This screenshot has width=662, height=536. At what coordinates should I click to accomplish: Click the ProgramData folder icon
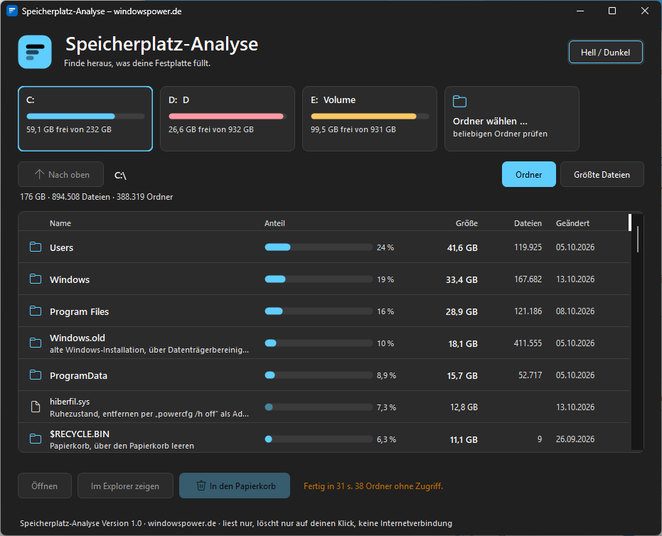(36, 375)
